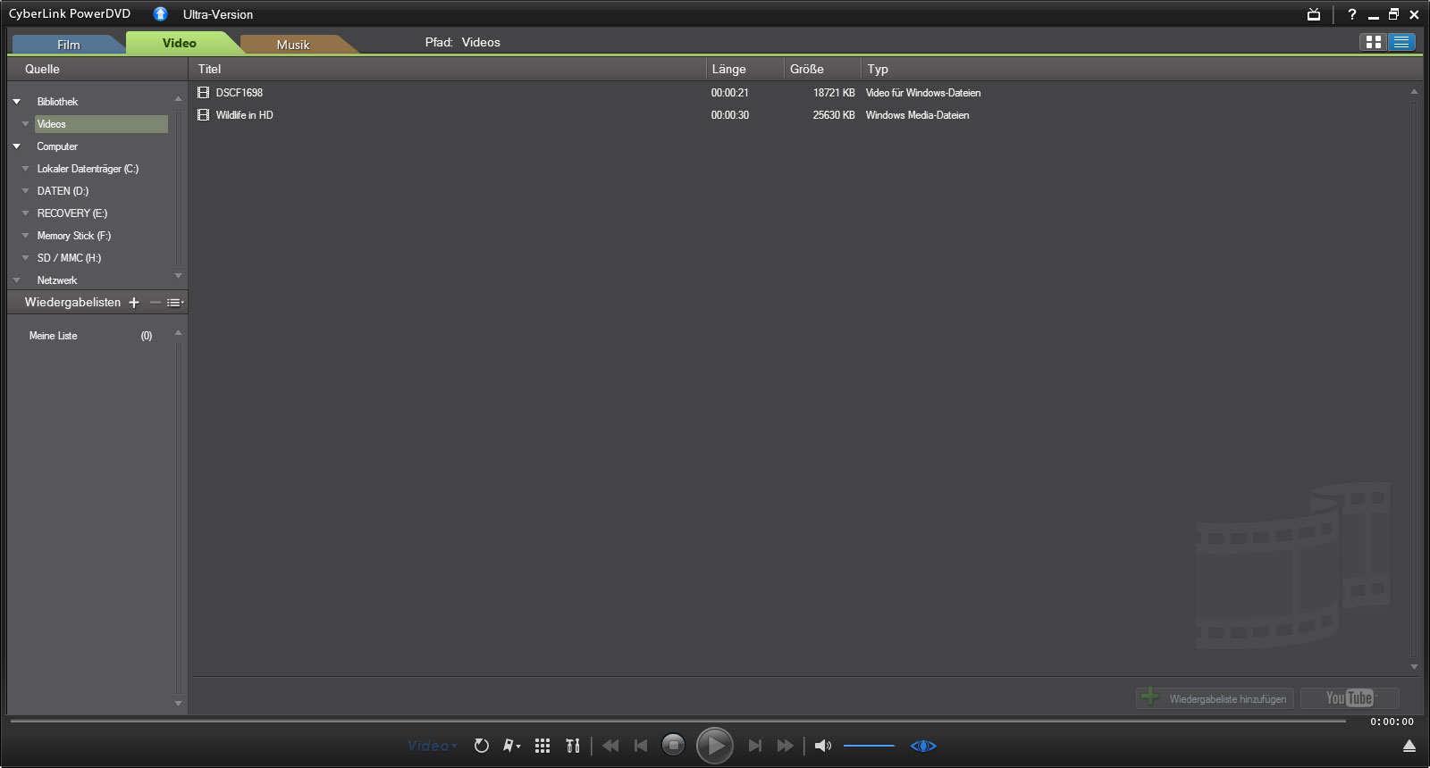Viewport: 1430px width, 768px height.
Task: Click the repeat/rotate arrow icon
Action: 482,746
